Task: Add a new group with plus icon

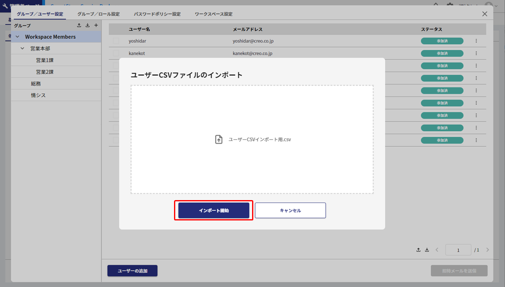Action: click(x=96, y=26)
